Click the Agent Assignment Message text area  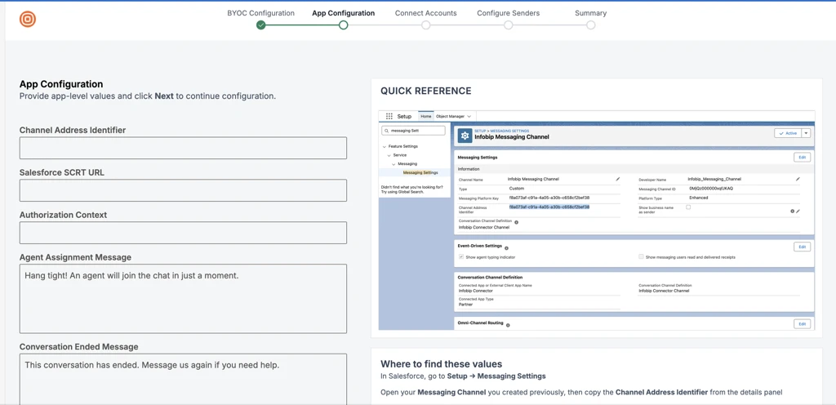183,298
